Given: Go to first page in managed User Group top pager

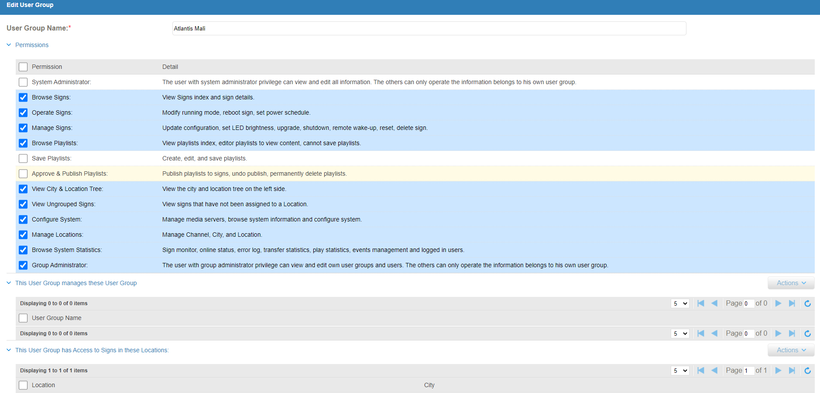Looking at the screenshot, I should click(701, 303).
